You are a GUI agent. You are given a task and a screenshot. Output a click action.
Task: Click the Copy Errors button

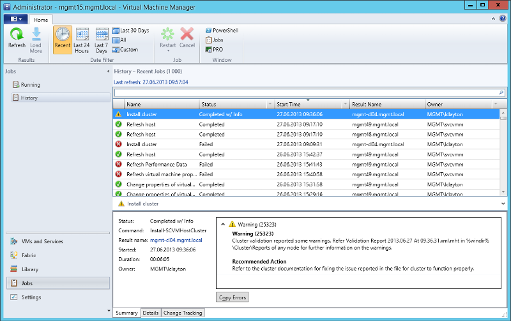[233, 297]
